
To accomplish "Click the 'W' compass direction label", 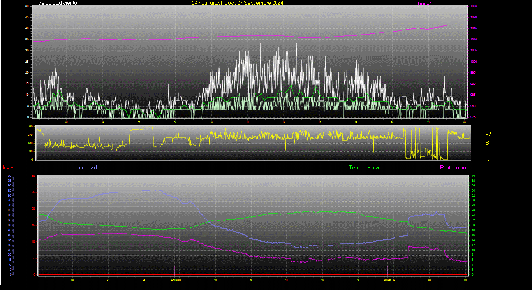I will (488, 134).
